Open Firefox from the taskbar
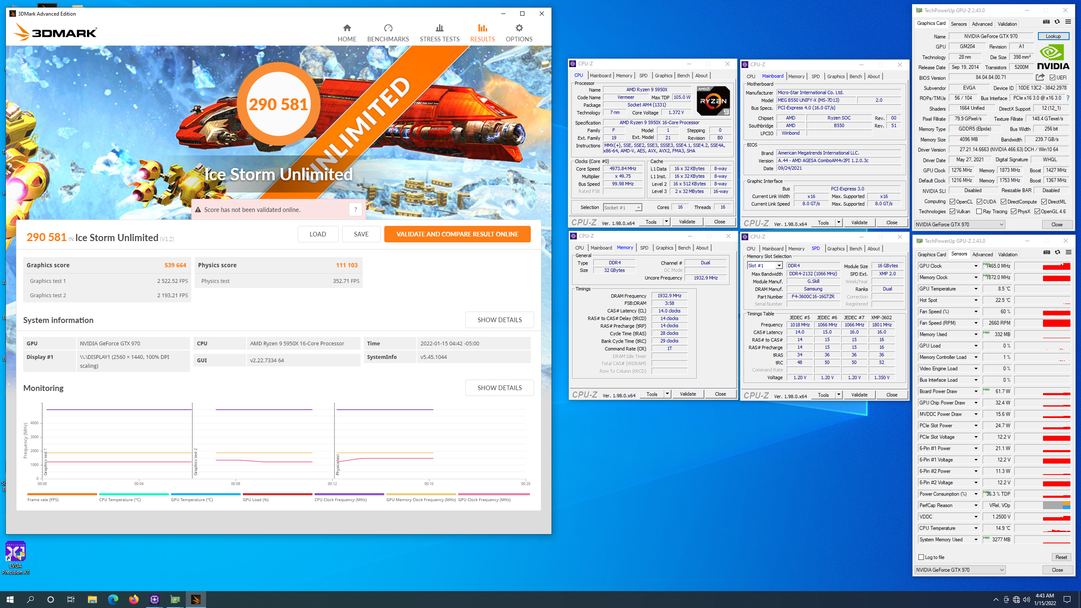1081x608 pixels. pyautogui.click(x=133, y=599)
